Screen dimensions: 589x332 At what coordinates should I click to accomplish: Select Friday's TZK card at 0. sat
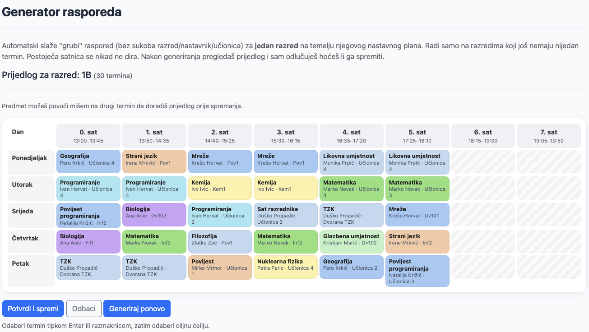pos(88,268)
